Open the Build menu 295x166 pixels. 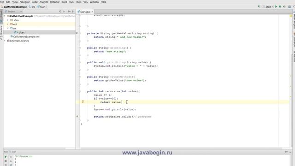click(65, 2)
